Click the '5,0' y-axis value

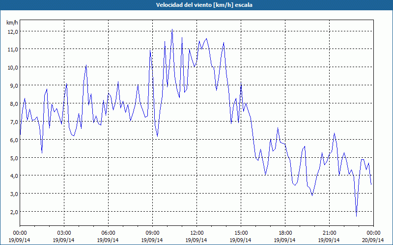pyautogui.click(x=14, y=158)
